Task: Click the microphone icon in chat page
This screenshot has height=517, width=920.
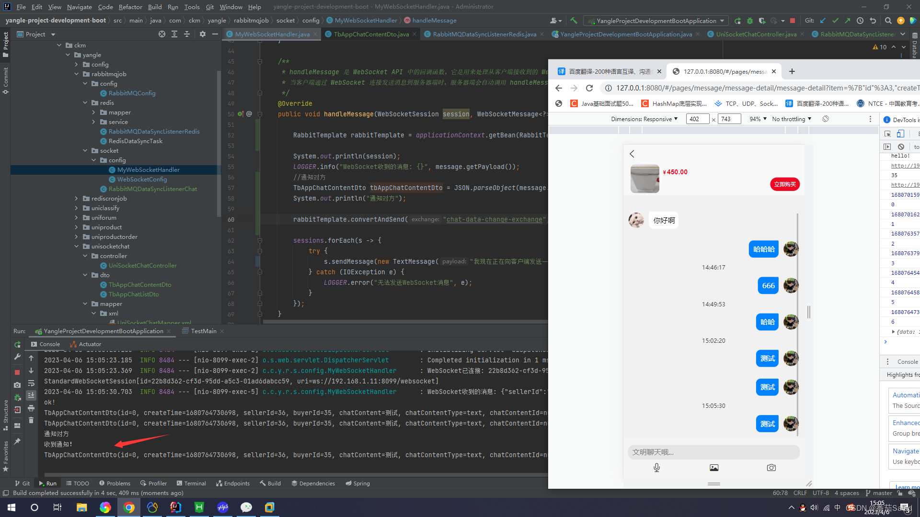Action: (656, 468)
